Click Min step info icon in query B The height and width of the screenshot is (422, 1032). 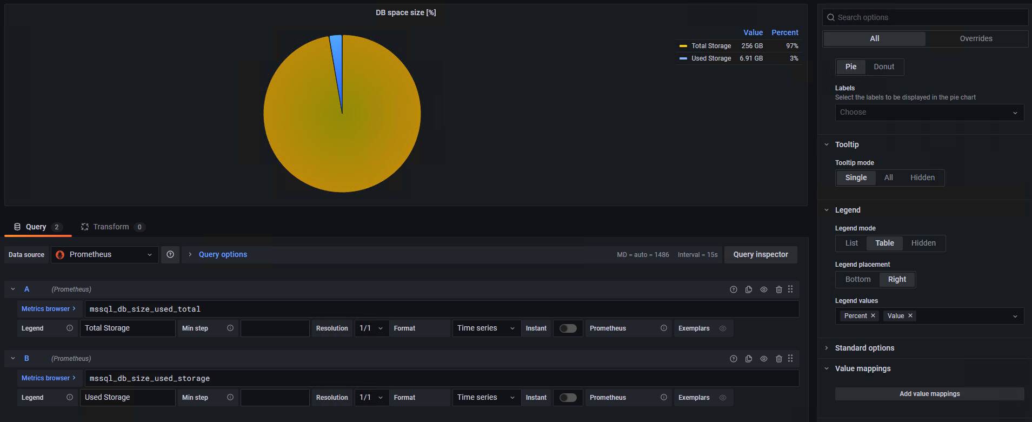point(230,397)
